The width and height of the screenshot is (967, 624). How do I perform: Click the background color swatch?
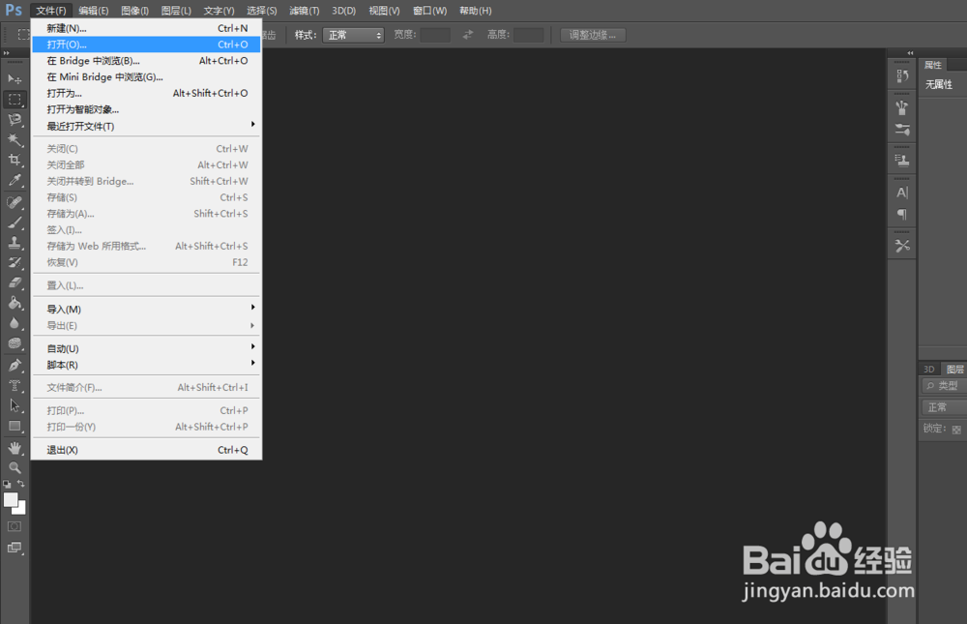21,510
